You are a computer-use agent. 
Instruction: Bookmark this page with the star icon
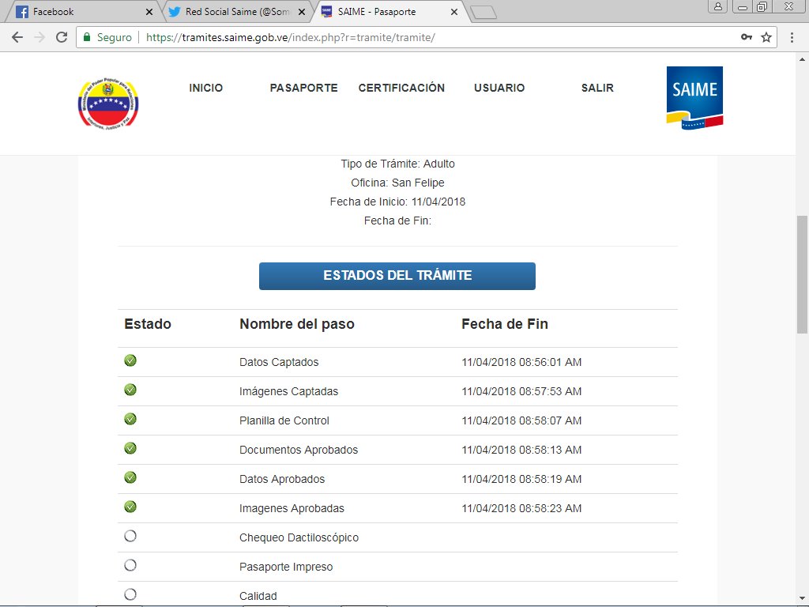pyautogui.click(x=766, y=37)
